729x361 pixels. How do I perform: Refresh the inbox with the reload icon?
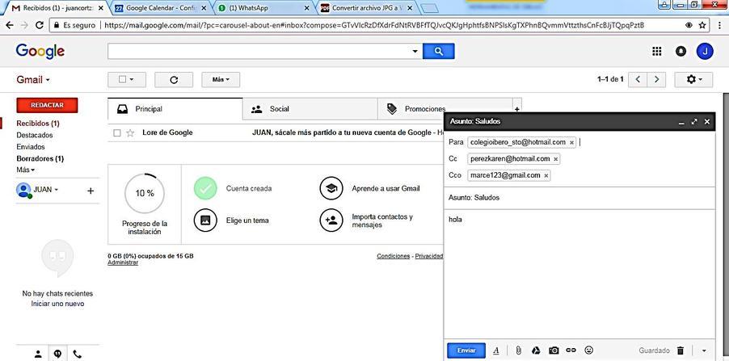174,79
